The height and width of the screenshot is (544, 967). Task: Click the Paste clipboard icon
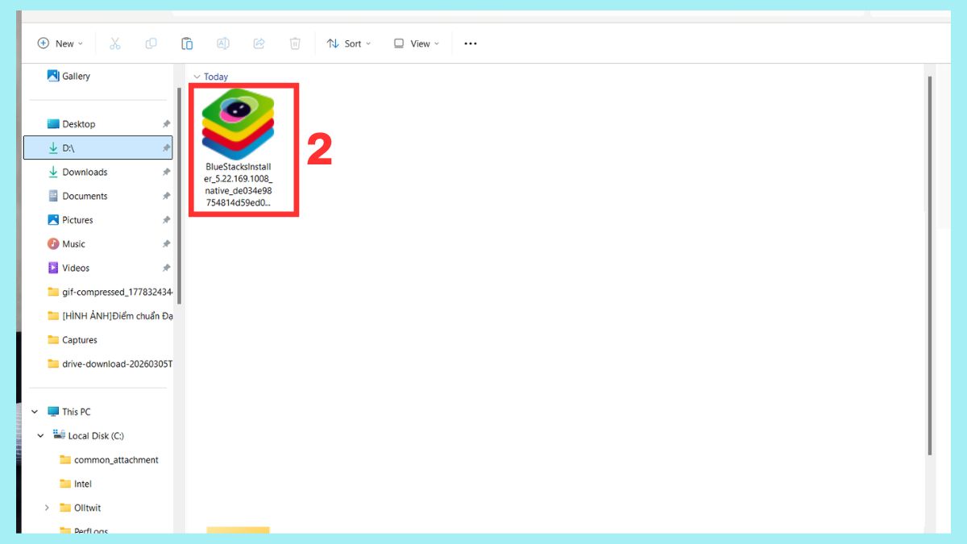click(x=187, y=44)
